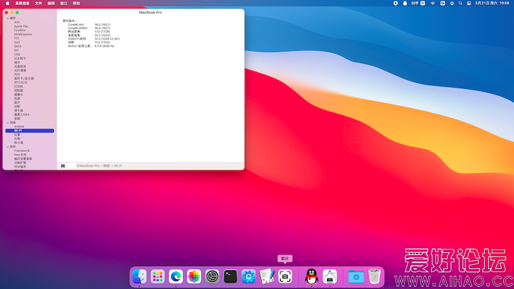Screen dimensions: 514x289
Task: Open the Trash in the Dock
Action: 374,277
